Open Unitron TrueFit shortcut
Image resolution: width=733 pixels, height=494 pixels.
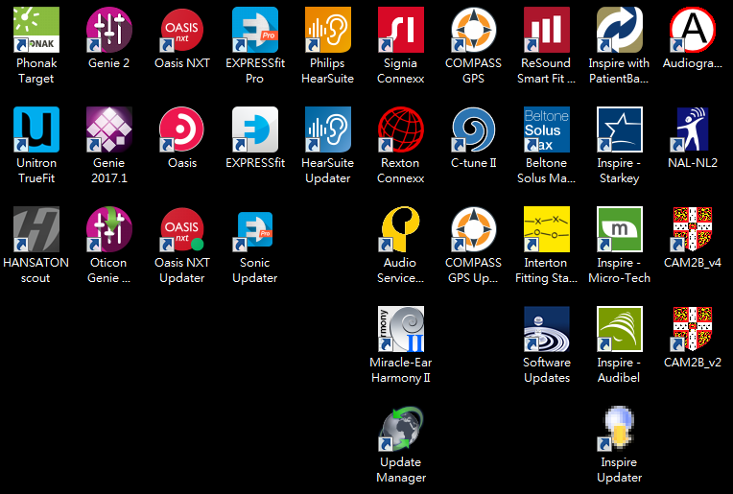(36, 129)
